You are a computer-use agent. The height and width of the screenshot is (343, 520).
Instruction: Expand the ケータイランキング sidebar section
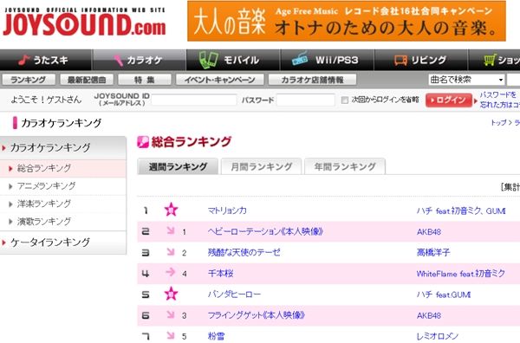(x=63, y=243)
